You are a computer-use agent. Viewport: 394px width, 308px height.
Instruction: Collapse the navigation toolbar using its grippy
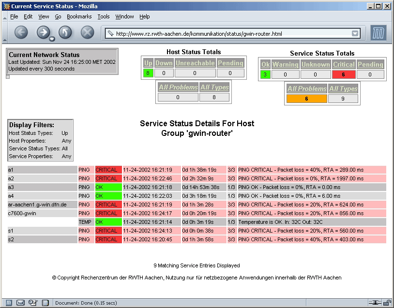coord(4,32)
